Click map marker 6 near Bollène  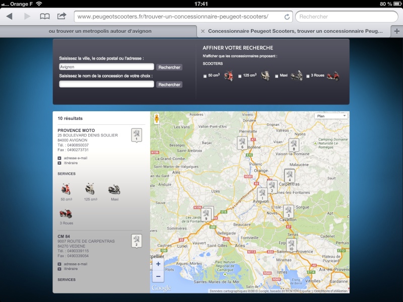242,143
